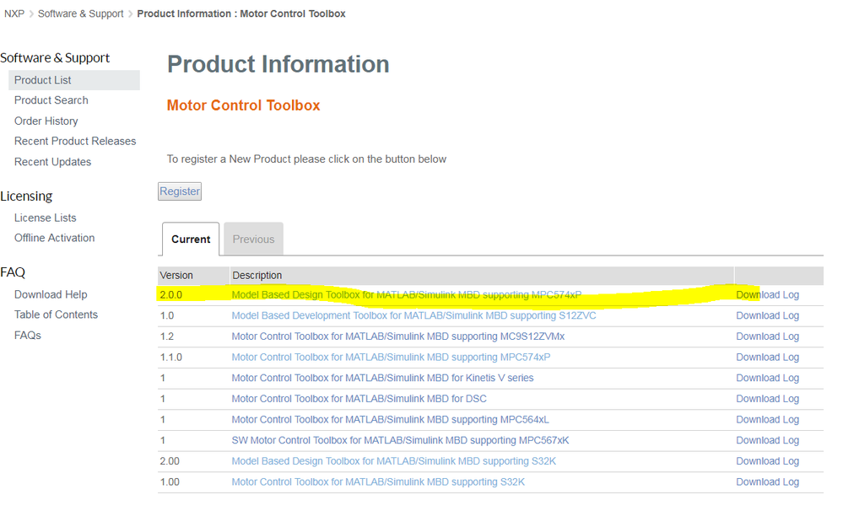Click Download Log for MPC564xL toolbox
This screenshot has width=843, height=511.
point(767,420)
